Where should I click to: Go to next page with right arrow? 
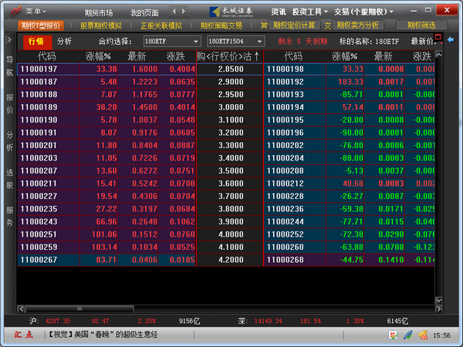point(184,12)
